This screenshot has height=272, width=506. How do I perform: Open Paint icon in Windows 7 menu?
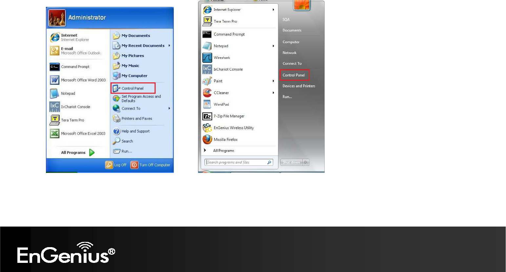tap(207, 81)
